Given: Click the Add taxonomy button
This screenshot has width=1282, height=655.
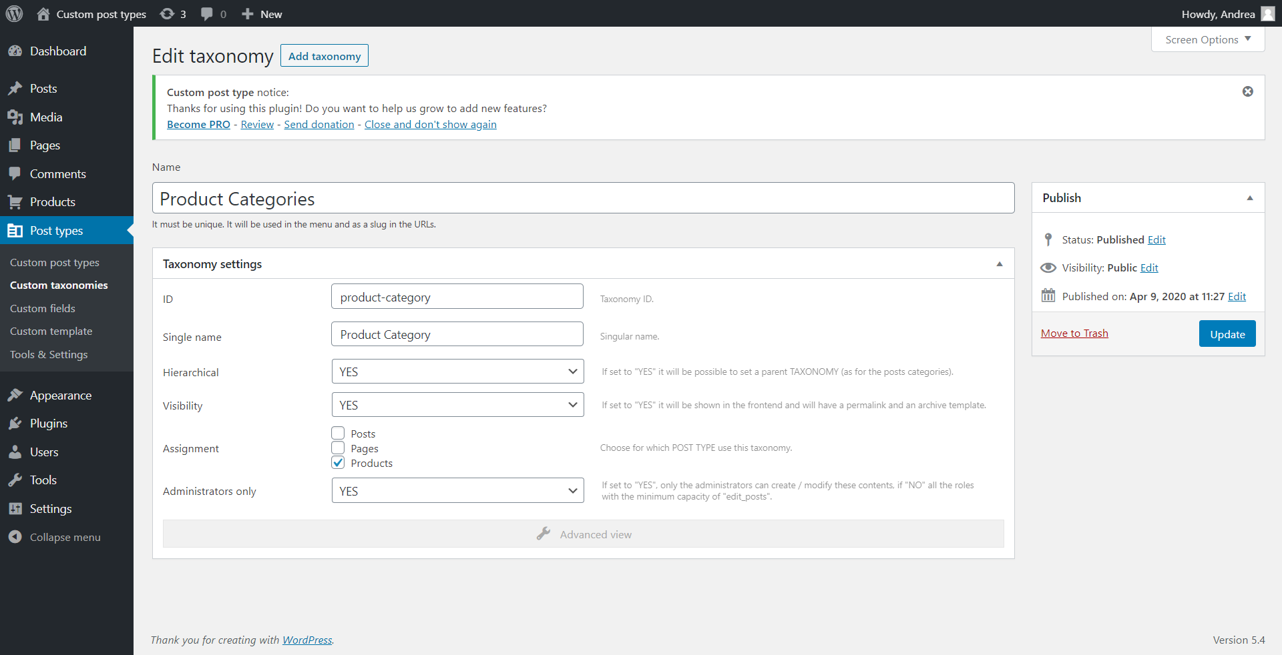Looking at the screenshot, I should coord(325,56).
